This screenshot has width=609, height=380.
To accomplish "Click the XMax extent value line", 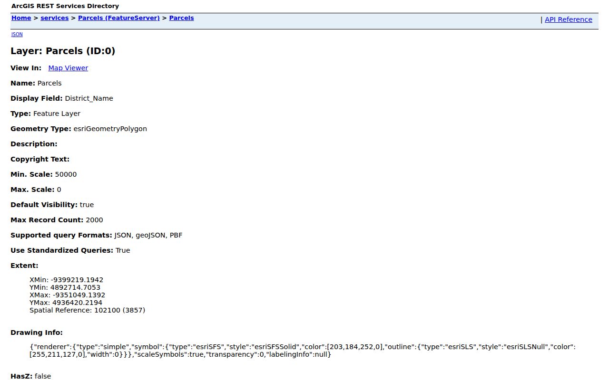I will pos(67,295).
